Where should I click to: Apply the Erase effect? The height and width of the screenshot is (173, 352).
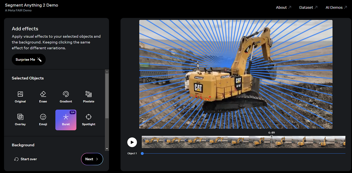[43, 96]
